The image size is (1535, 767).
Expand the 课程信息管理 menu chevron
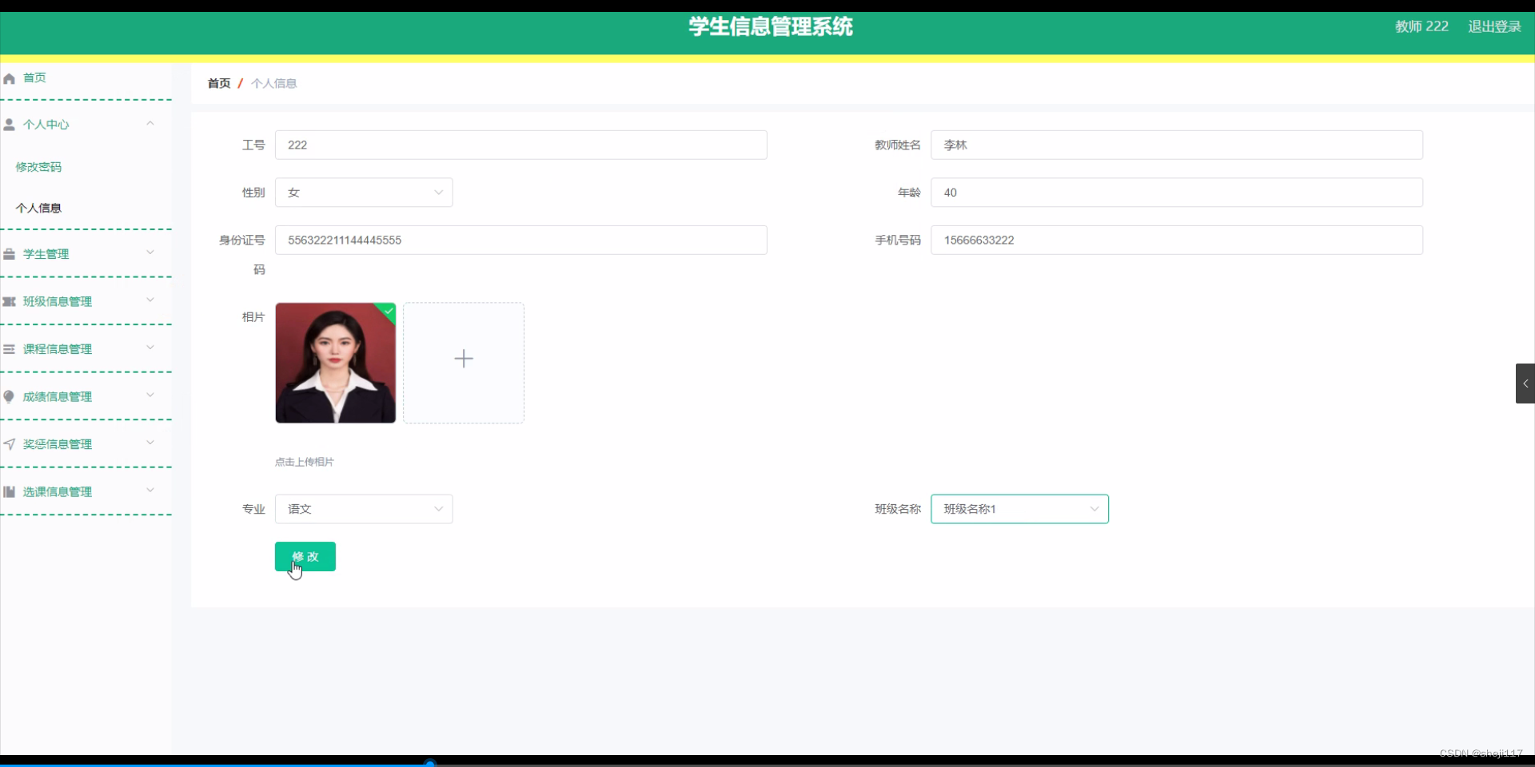coord(150,348)
